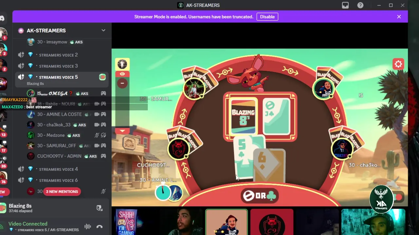The image size is (419, 235).
Task: Open the Help question mark icon
Action: point(360,5)
